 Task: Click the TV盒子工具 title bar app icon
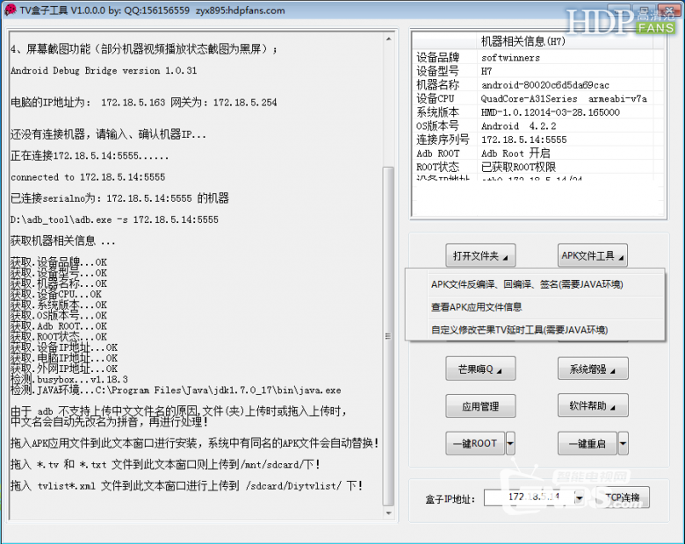(x=10, y=10)
